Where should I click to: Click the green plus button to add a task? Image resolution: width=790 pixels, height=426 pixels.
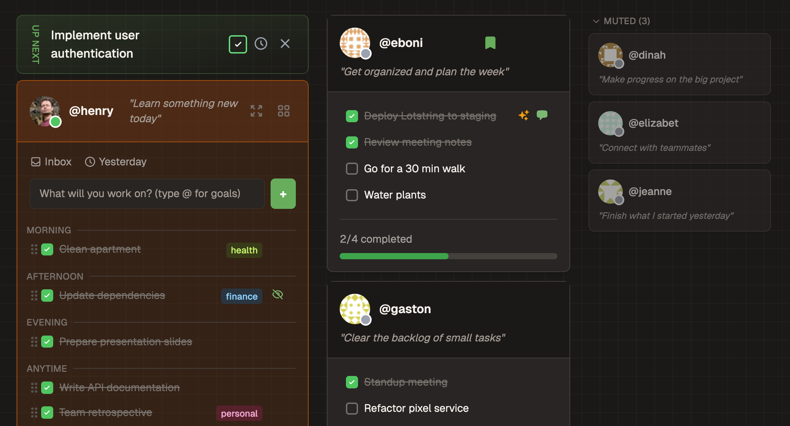coord(283,194)
